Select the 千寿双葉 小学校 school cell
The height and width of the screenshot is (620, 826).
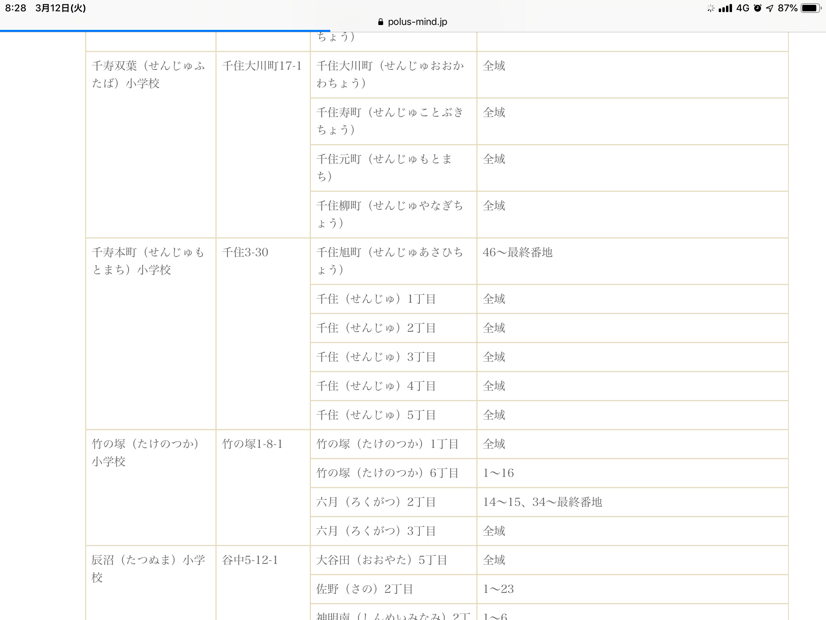[148, 75]
